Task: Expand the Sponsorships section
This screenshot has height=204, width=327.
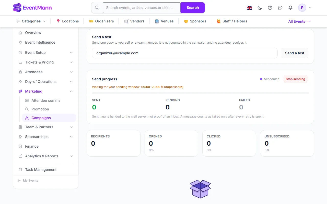Action: pos(46,137)
